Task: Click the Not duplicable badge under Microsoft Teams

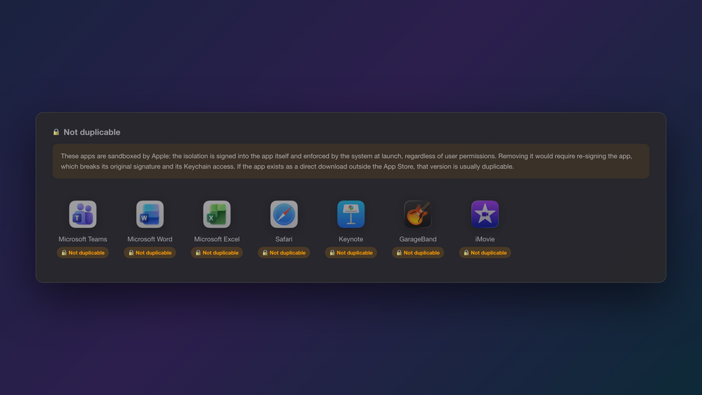Action: point(83,252)
